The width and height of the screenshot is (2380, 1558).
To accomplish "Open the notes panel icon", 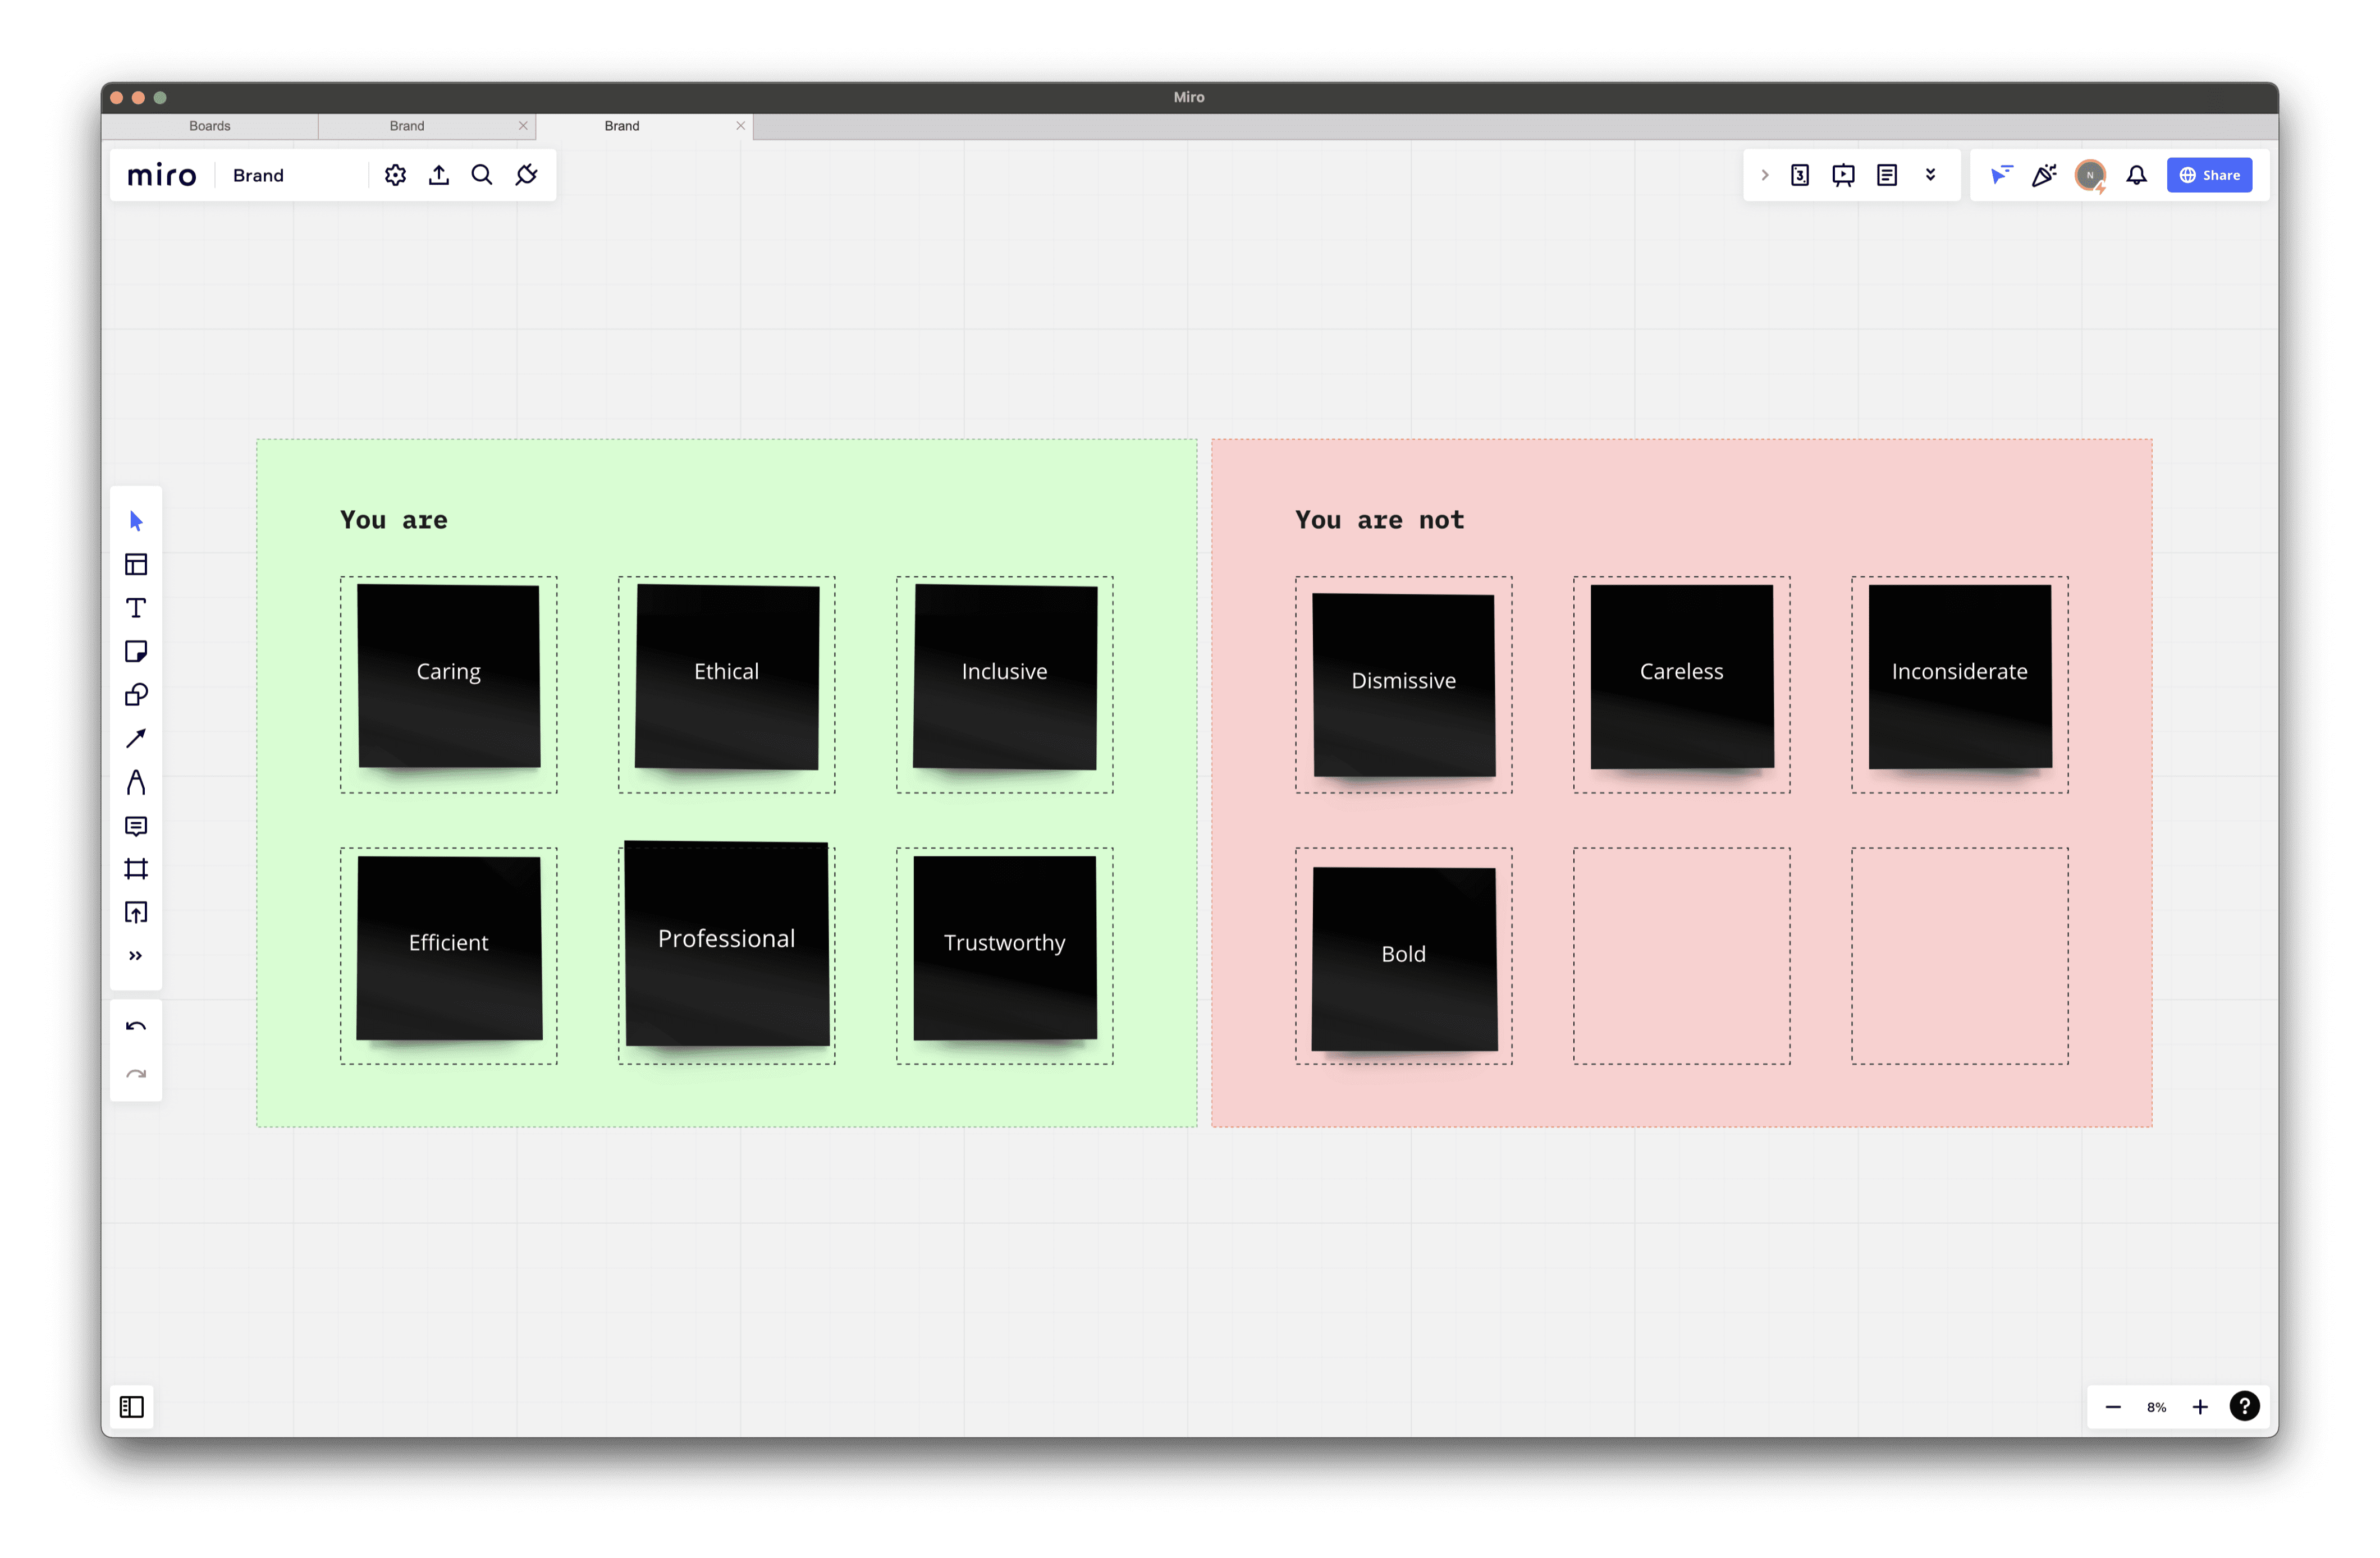I will click(x=1887, y=175).
